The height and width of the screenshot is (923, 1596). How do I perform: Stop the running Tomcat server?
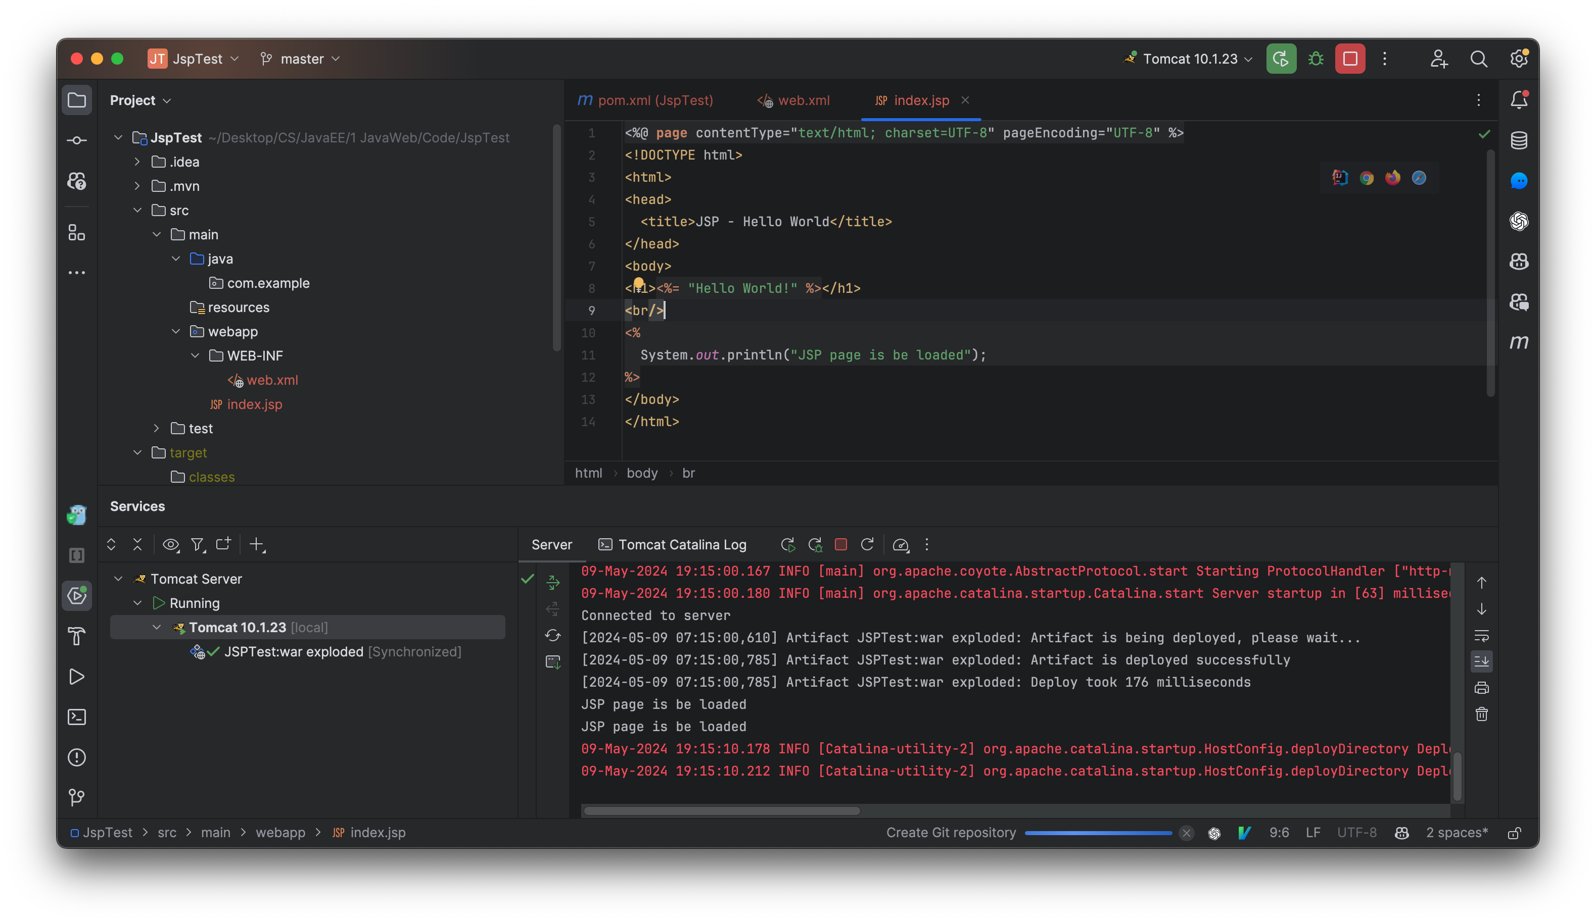point(841,544)
